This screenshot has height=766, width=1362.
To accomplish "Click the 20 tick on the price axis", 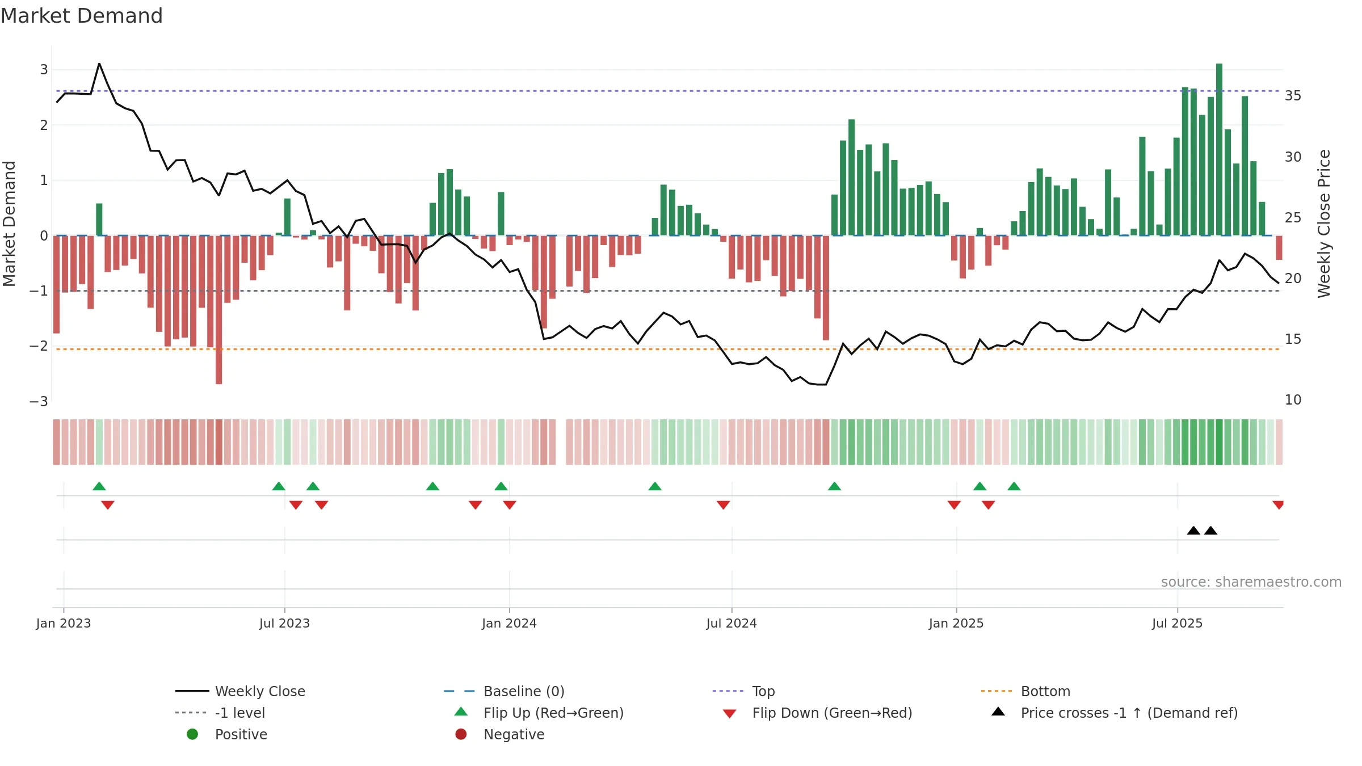I will (x=1293, y=278).
